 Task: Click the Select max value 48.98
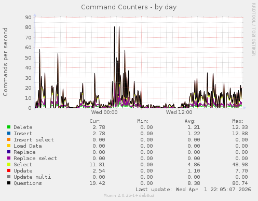pyautogui.click(x=240, y=165)
